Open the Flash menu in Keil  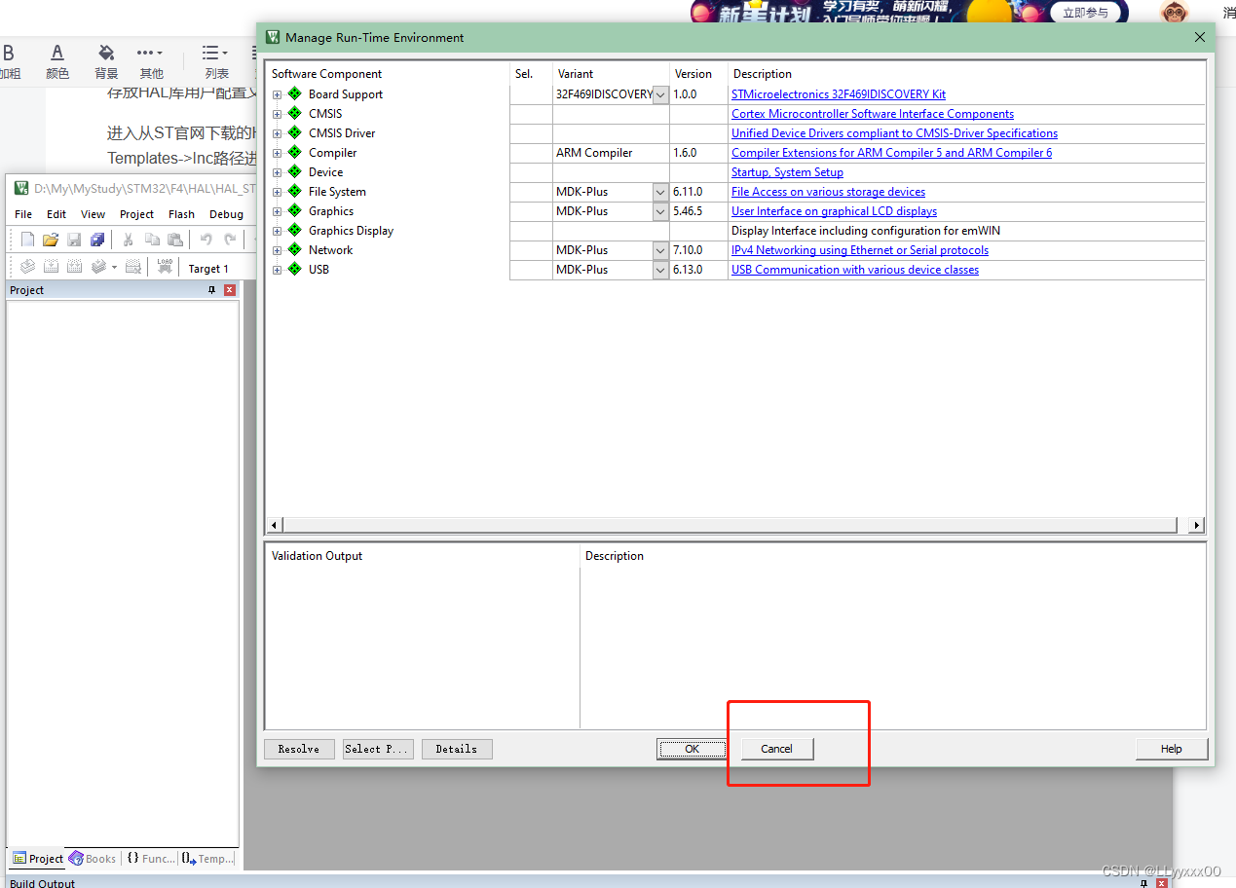pyautogui.click(x=181, y=214)
